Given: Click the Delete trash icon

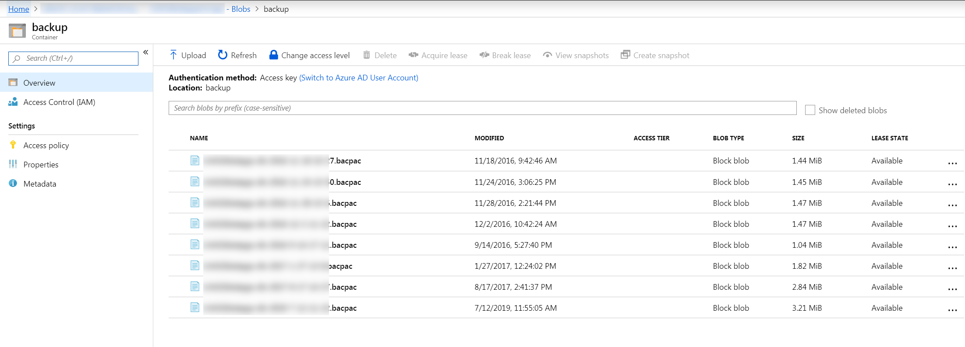Looking at the screenshot, I should (x=367, y=55).
